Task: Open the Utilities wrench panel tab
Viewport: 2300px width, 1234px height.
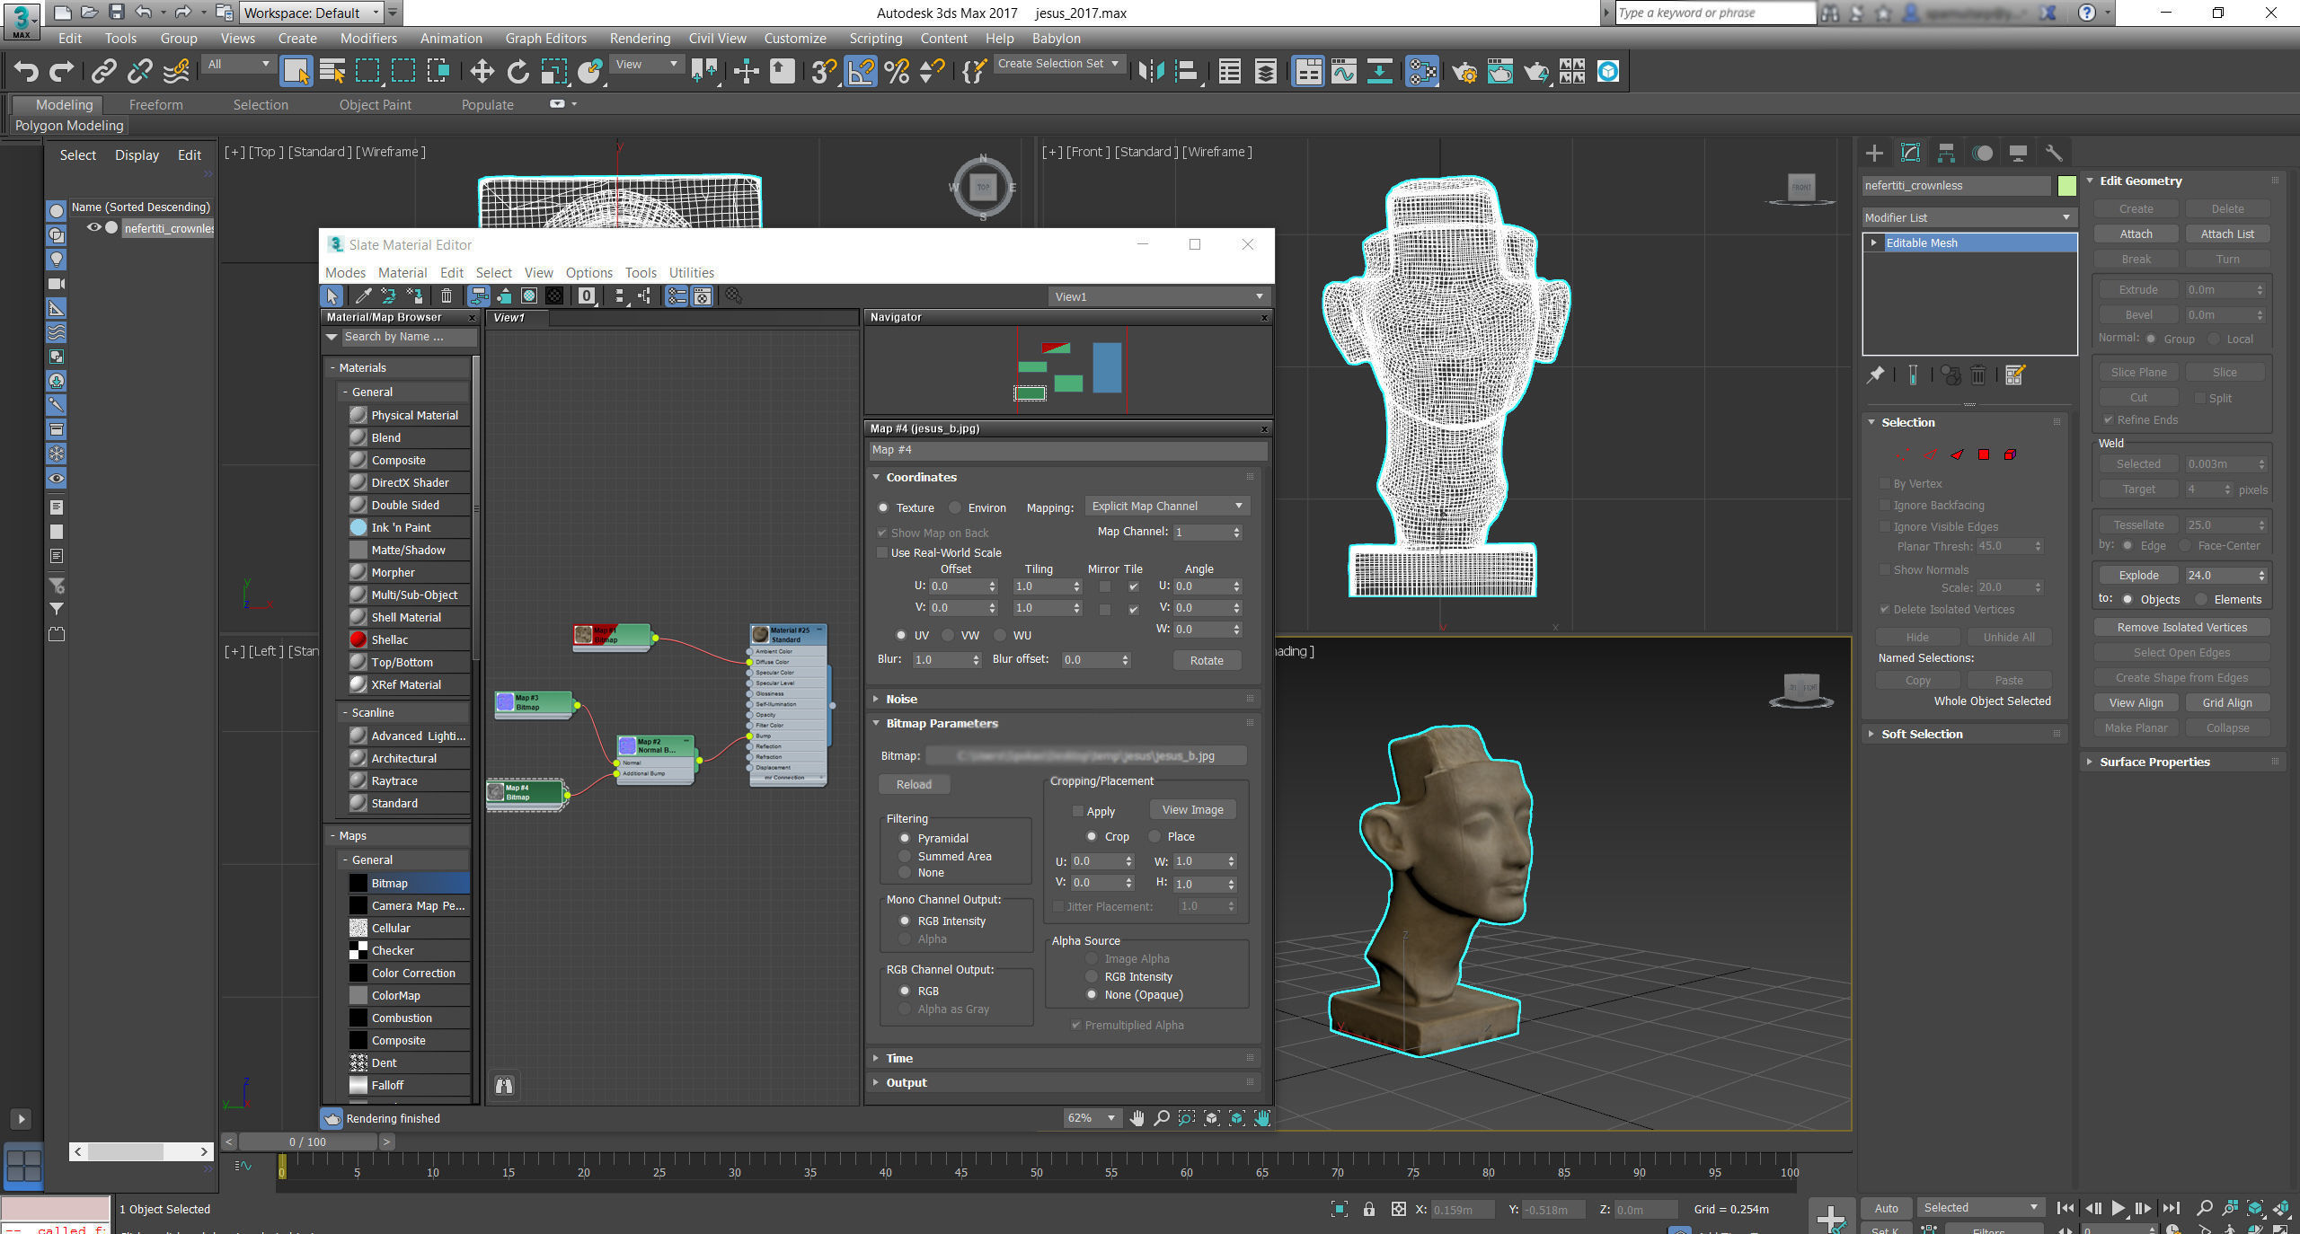Action: click(2054, 153)
